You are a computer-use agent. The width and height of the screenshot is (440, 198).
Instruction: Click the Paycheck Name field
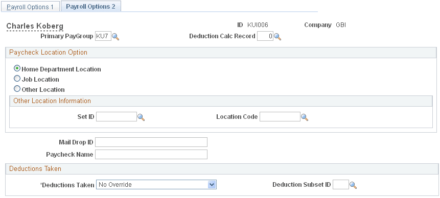151,154
